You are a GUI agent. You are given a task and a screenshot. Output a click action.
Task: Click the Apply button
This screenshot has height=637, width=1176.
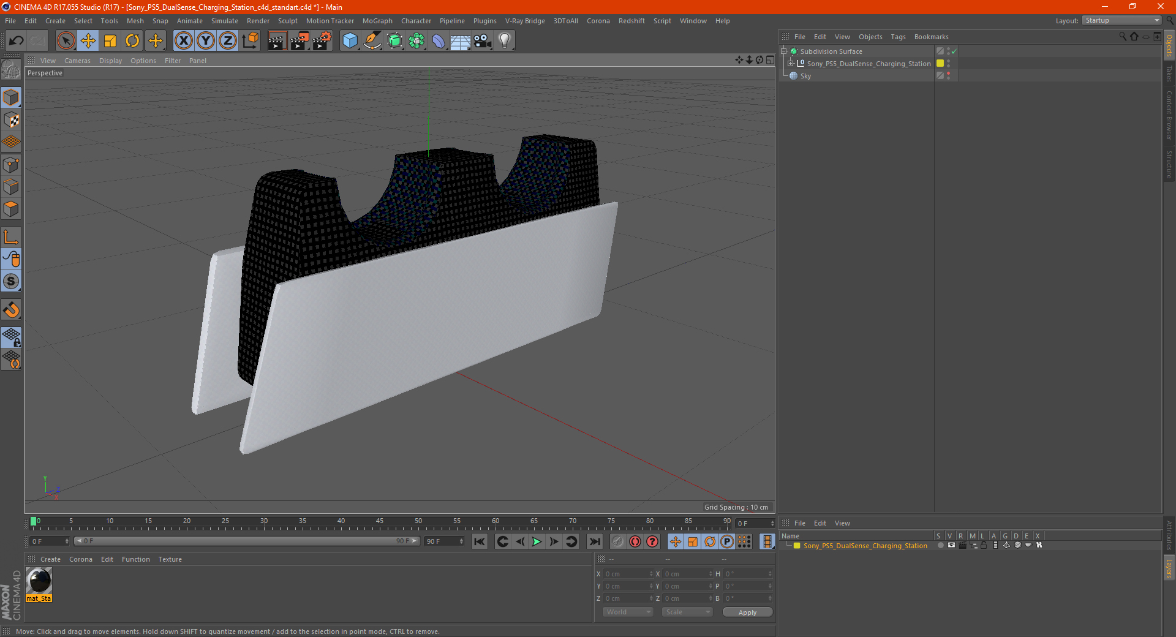747,612
